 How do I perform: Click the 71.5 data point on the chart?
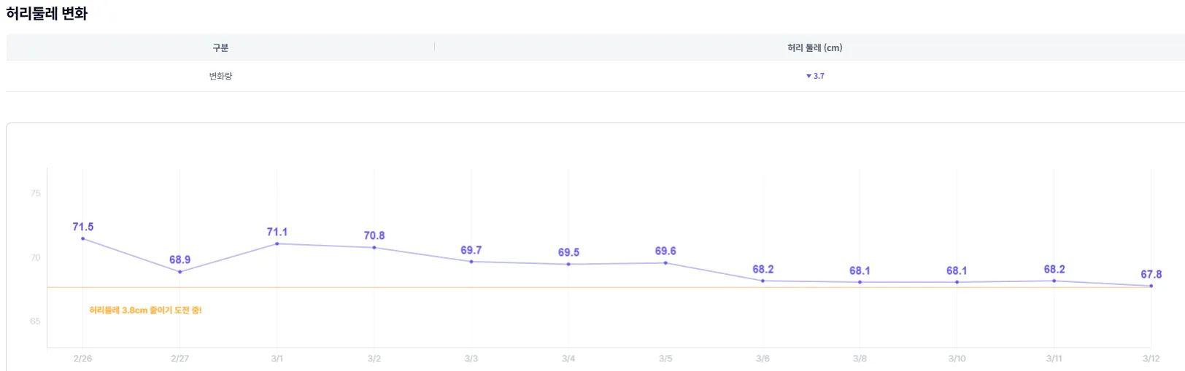click(x=82, y=238)
